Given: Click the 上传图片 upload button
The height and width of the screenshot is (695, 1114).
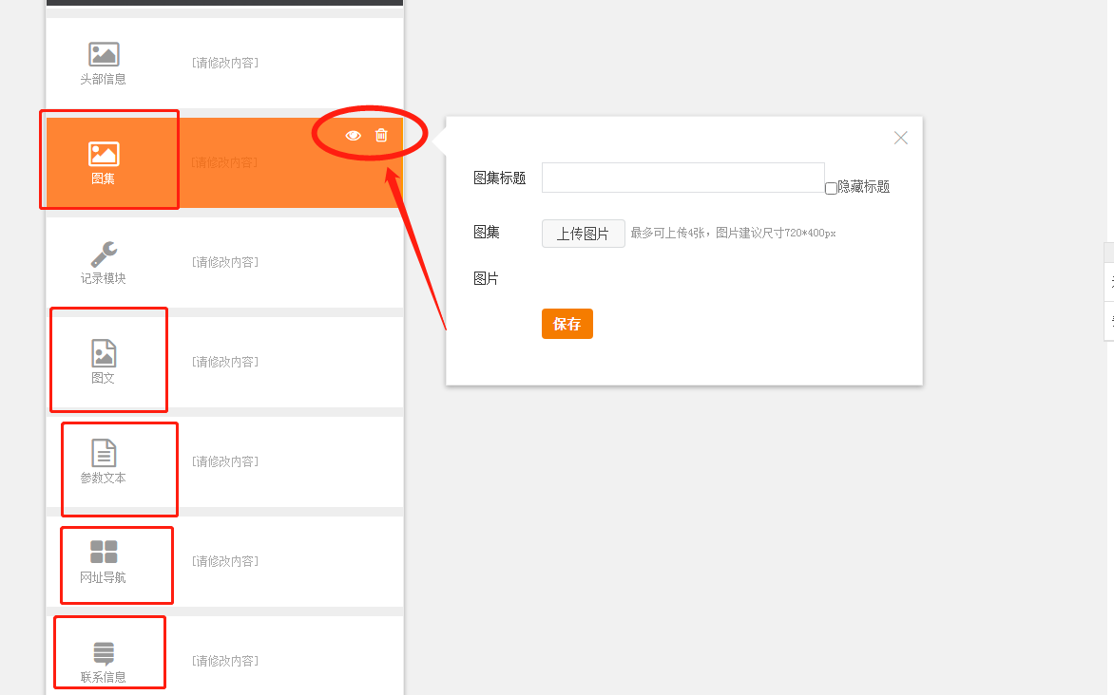Looking at the screenshot, I should pyautogui.click(x=583, y=234).
